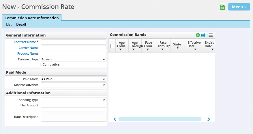Click the Product Name label link
Viewport: 253px width, 134px height.
(x=28, y=53)
